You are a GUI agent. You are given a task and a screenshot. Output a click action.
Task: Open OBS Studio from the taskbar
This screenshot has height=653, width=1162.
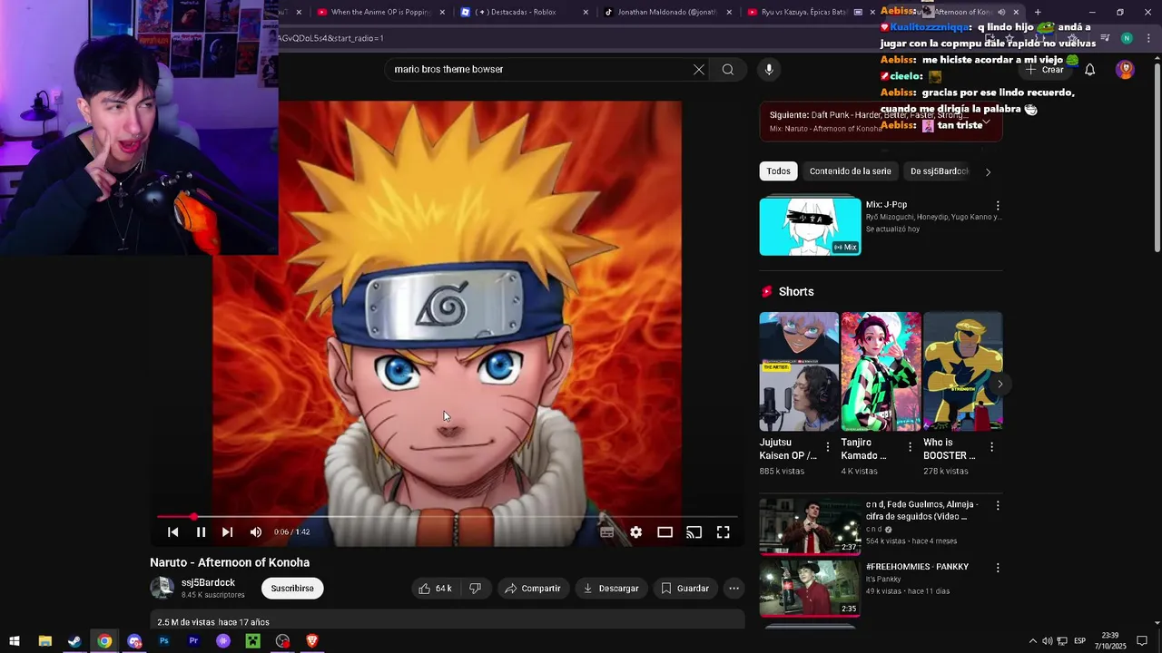pos(282,641)
